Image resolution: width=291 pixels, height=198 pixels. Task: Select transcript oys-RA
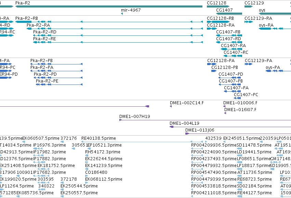pos(275,29)
